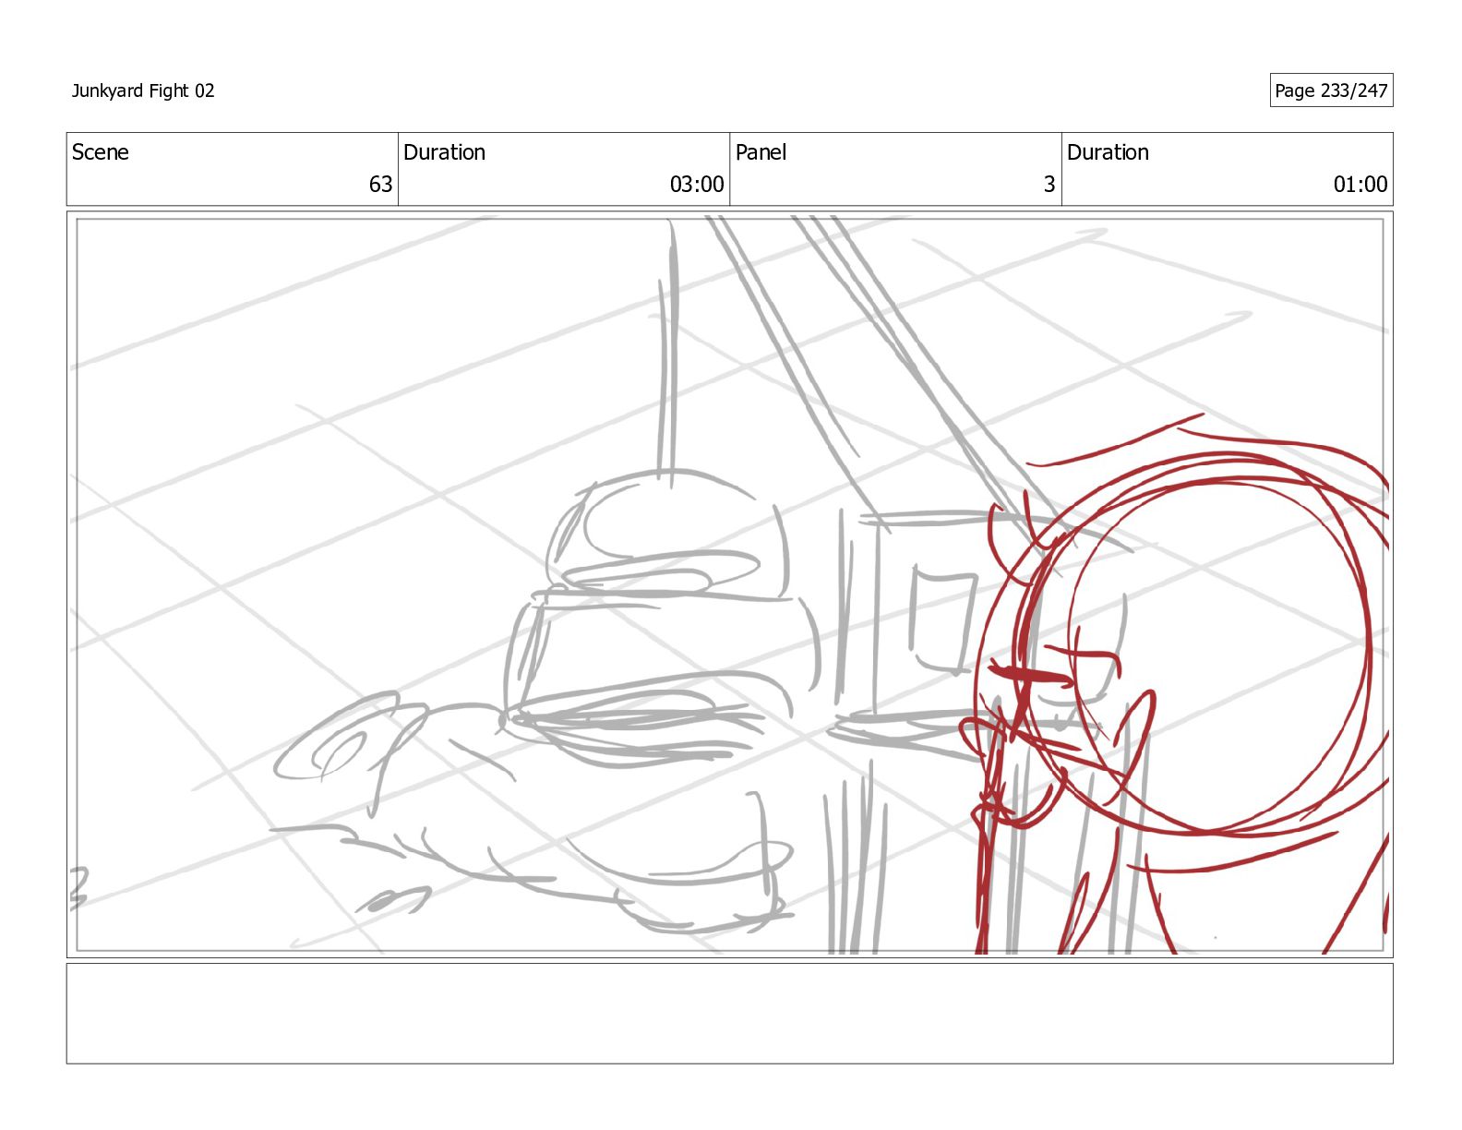
Task: Click panel duration value '01:00'
Action: point(1360,185)
